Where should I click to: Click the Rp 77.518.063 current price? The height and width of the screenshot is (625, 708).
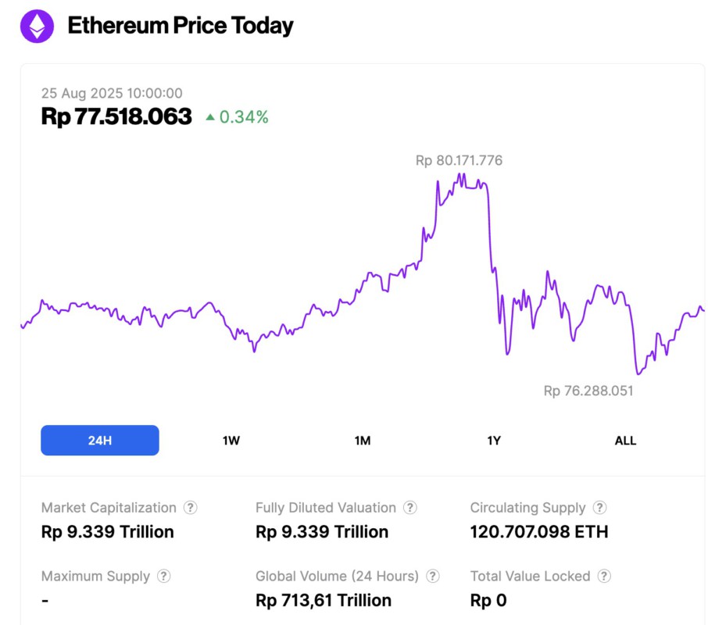[x=116, y=116]
